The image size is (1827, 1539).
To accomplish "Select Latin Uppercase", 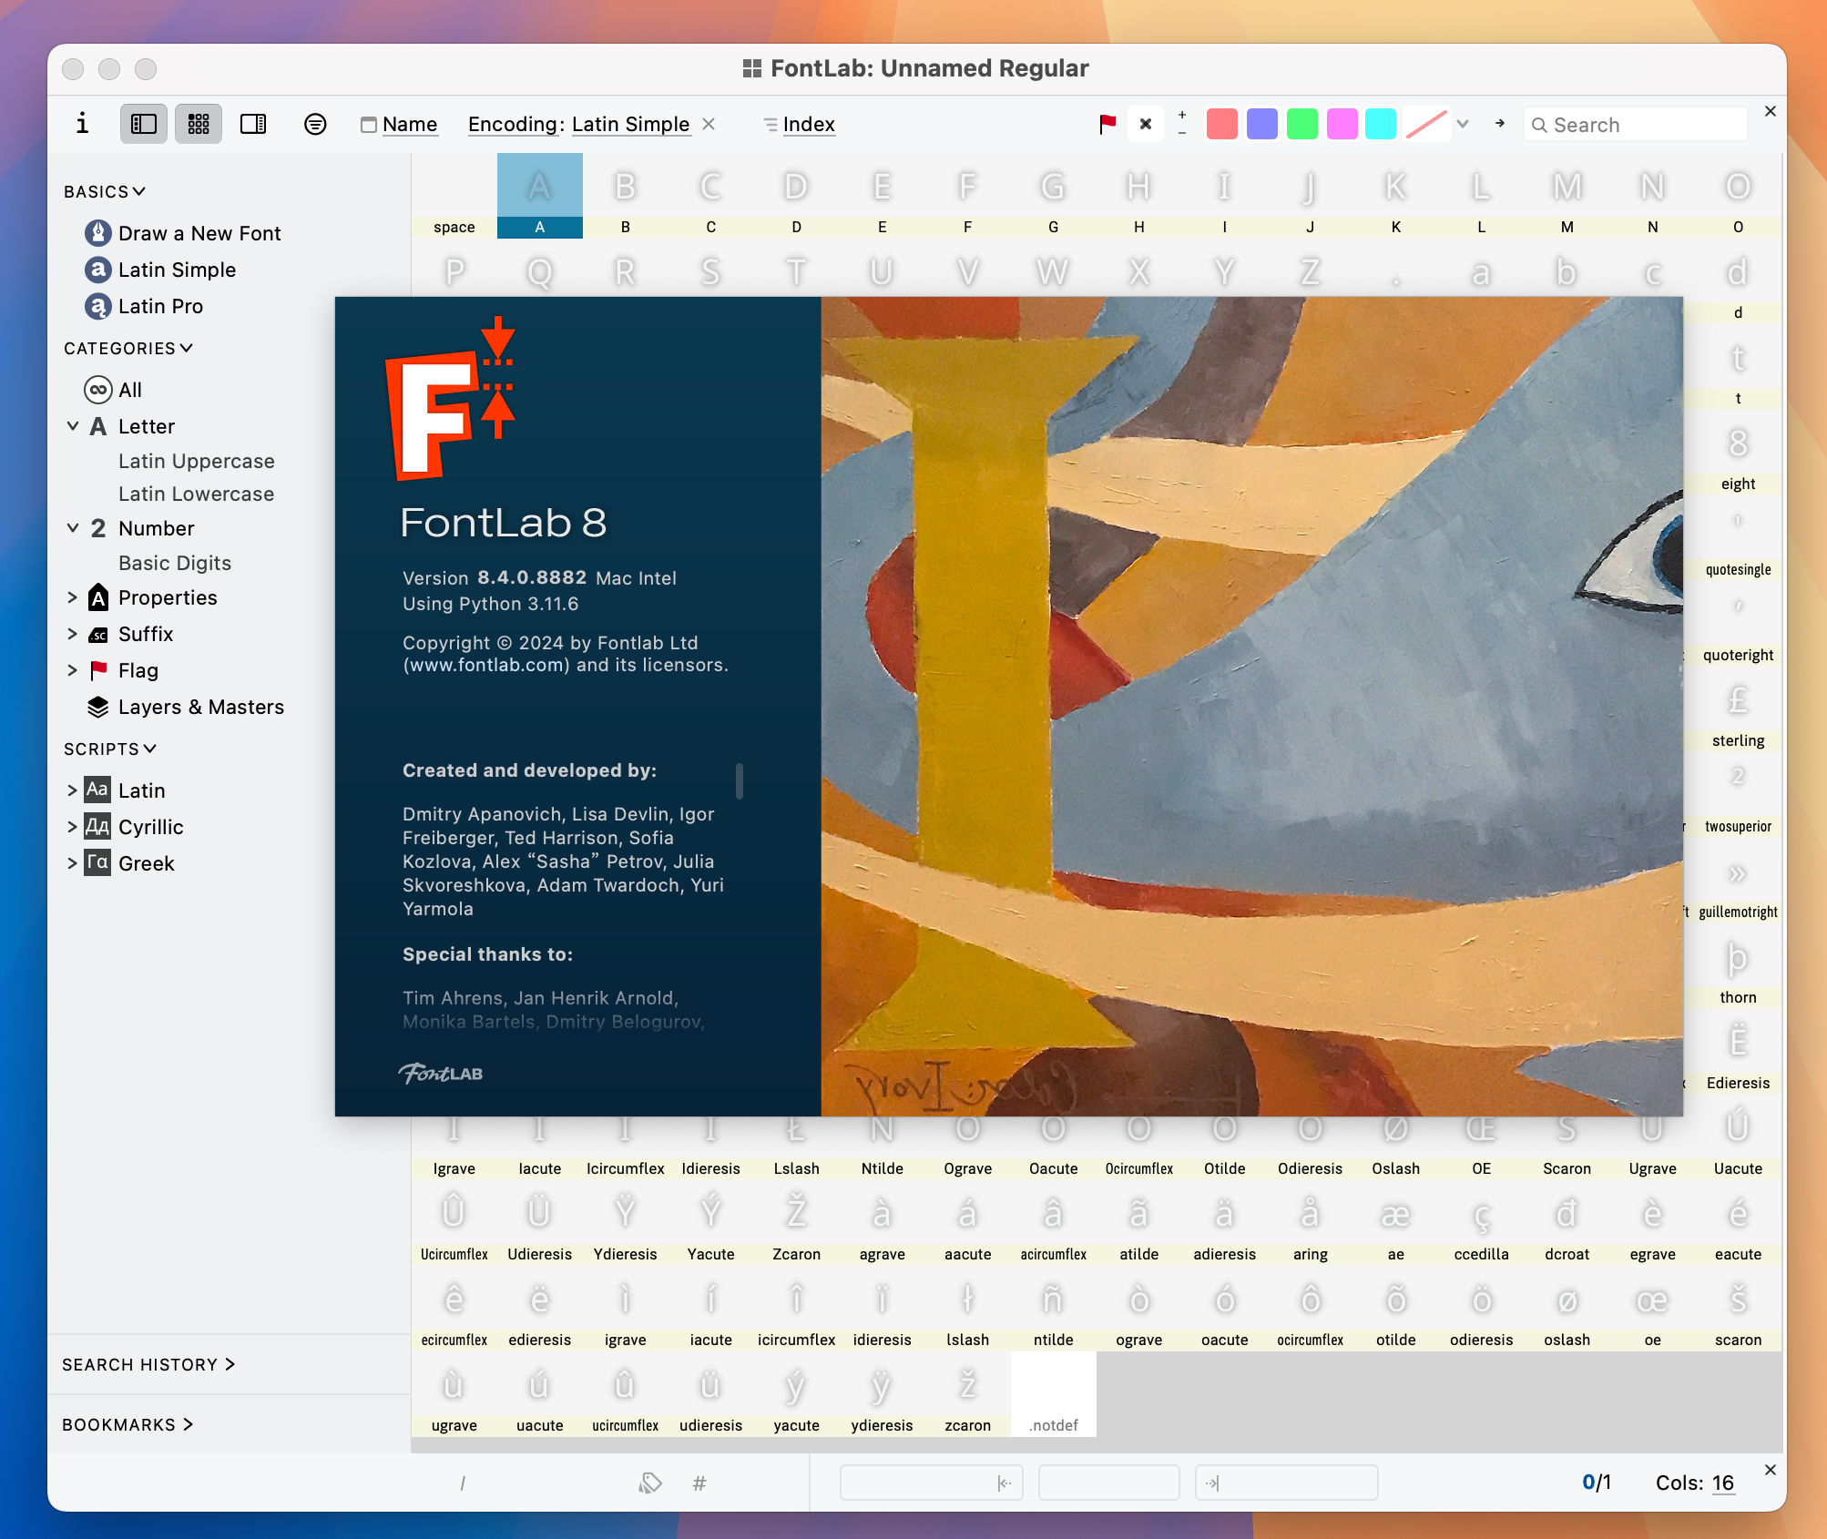I will [x=196, y=461].
